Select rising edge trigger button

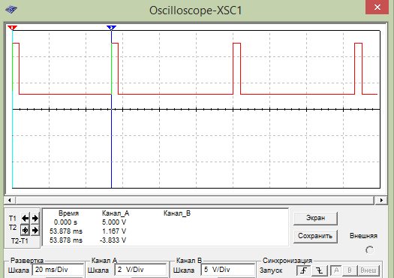click(303, 270)
